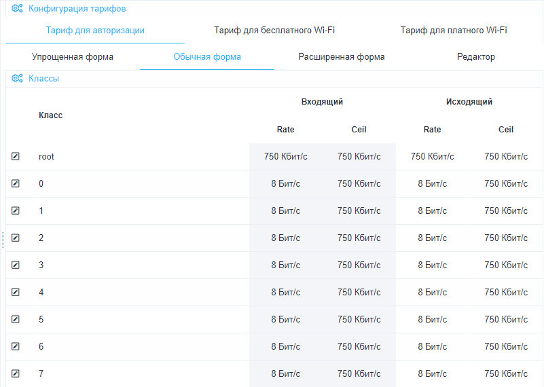
Task: Open the Расширенная форма tab
Action: click(342, 57)
